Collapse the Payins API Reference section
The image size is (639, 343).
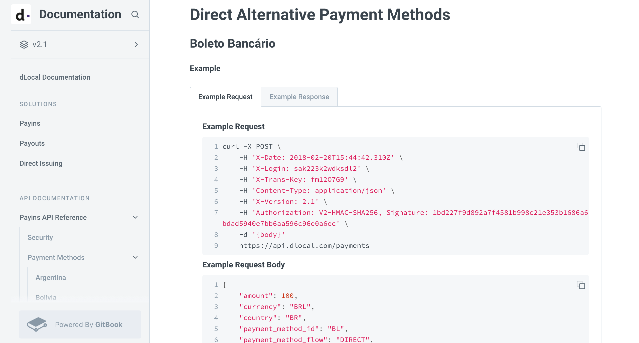[135, 217]
